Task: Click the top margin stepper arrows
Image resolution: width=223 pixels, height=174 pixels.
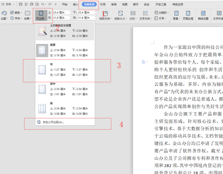Action: tap(70, 13)
